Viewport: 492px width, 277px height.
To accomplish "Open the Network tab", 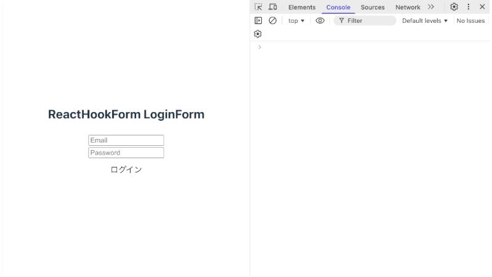I will coord(408,7).
